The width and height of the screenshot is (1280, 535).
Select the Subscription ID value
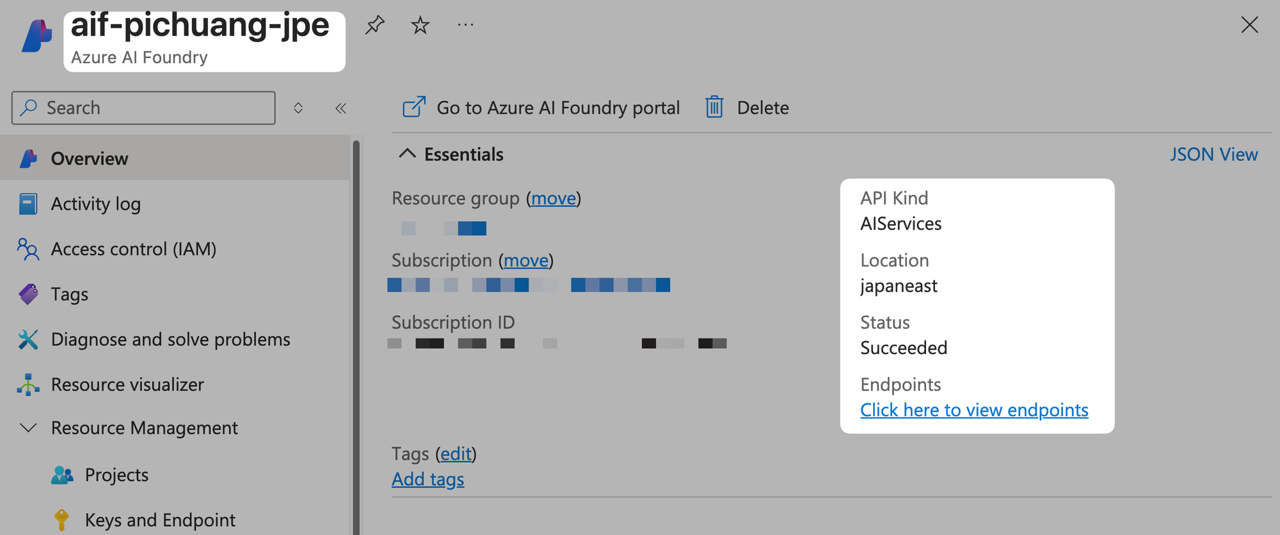coord(557,343)
